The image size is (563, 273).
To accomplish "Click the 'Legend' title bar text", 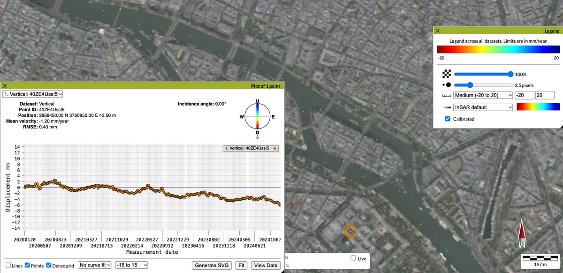I will [552, 31].
